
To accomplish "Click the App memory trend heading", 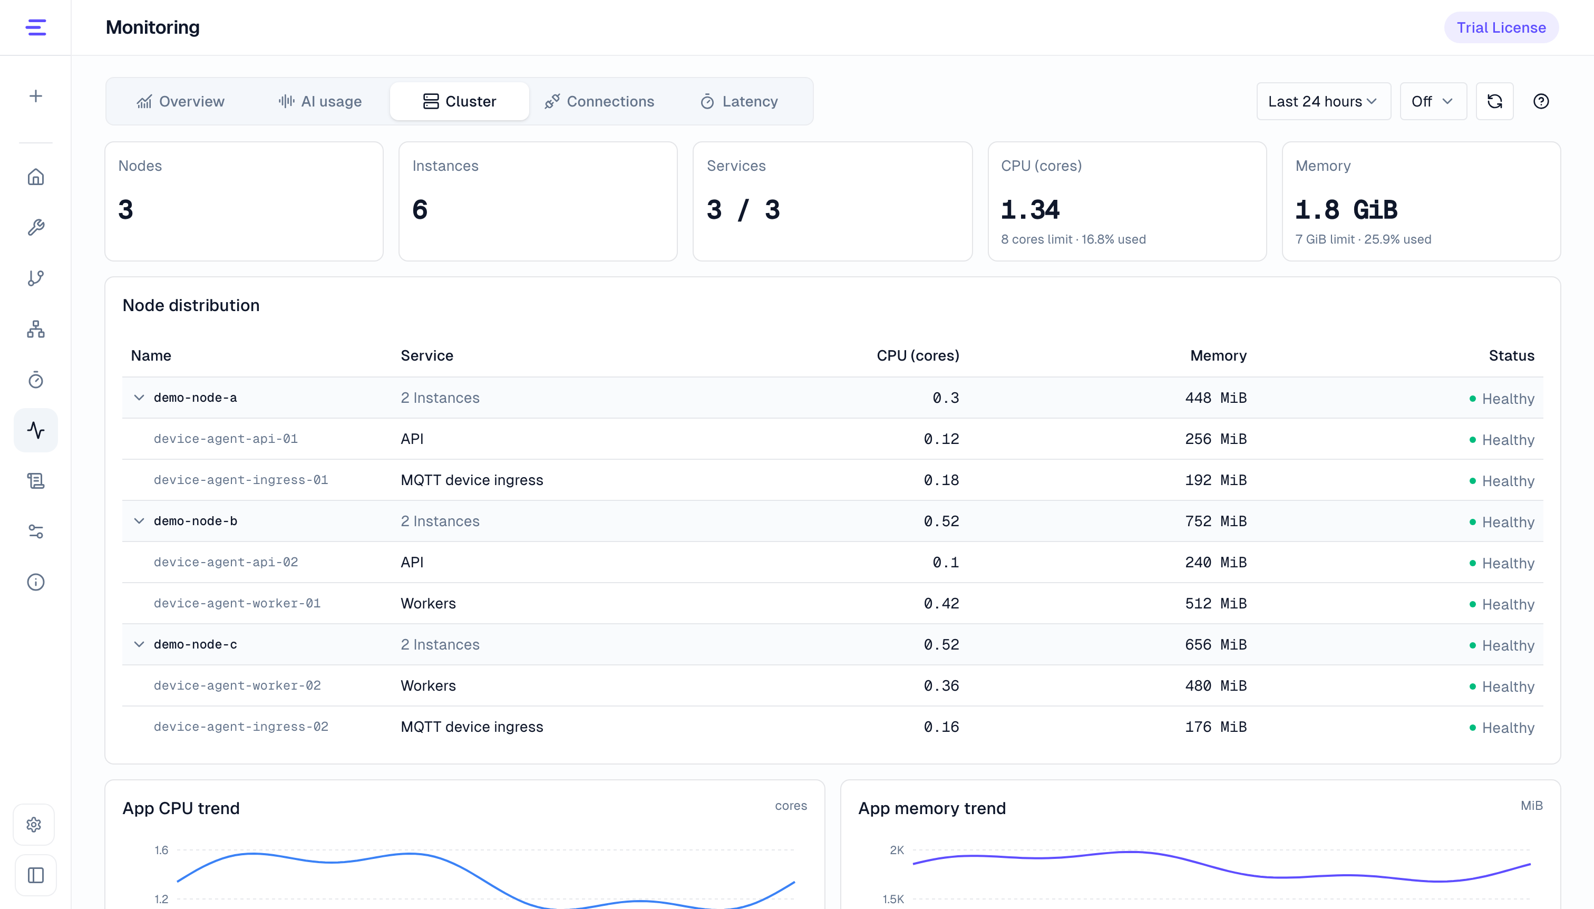I will click(x=932, y=808).
